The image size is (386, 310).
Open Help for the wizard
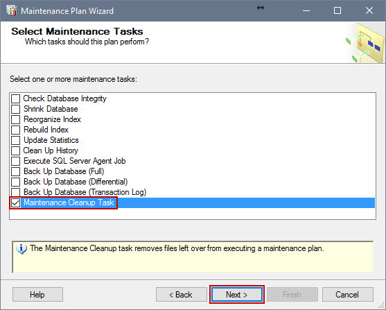37,295
